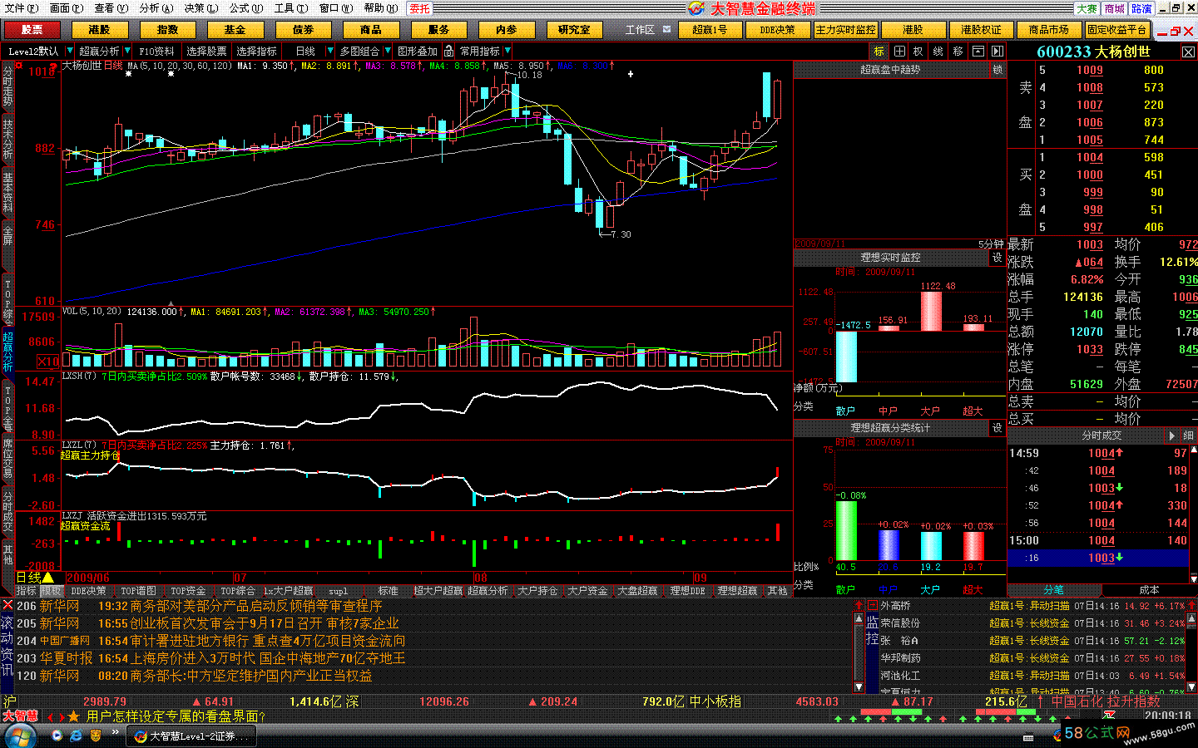Click the 分时成交 list scroll-down arrow
This screenshot has width=1198, height=748.
click(x=1193, y=578)
